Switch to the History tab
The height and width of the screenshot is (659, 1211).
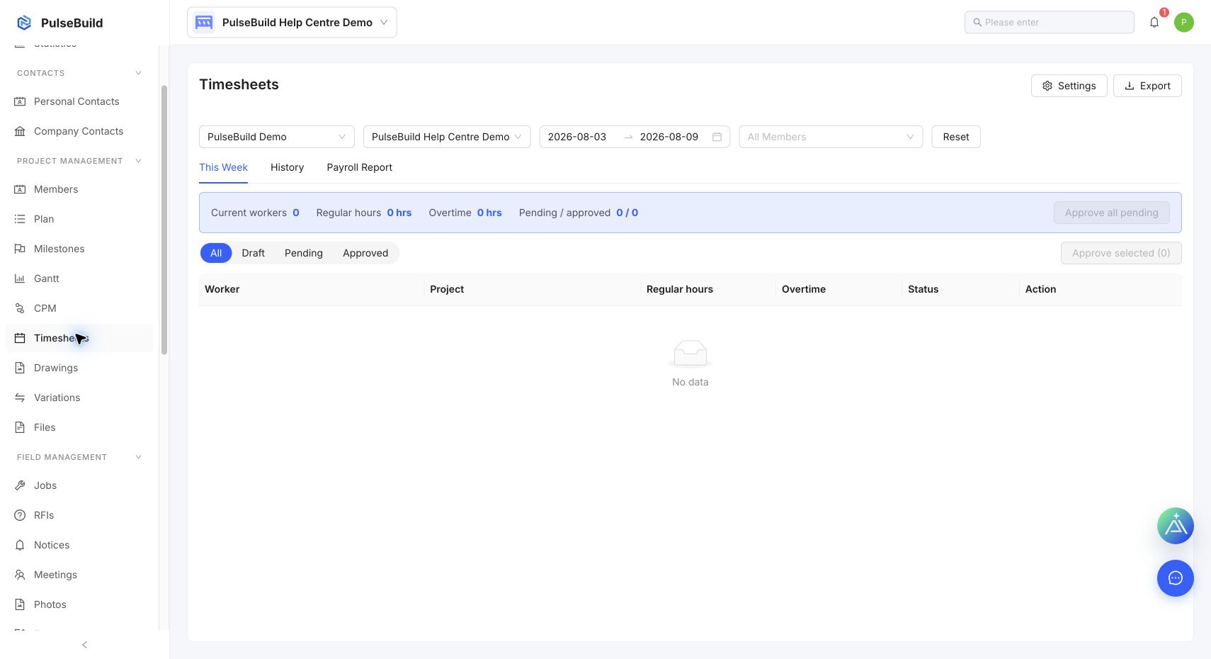pos(287,167)
